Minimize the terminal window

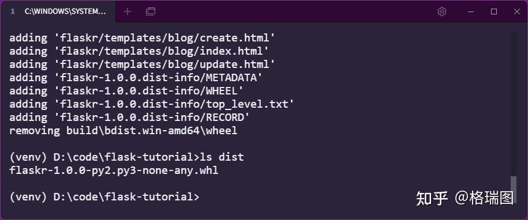pos(471,12)
